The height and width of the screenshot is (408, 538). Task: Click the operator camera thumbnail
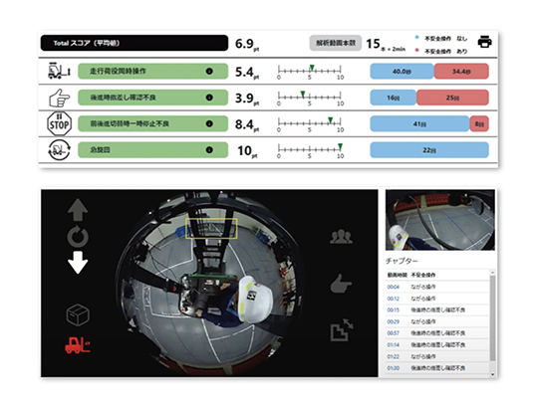440,220
